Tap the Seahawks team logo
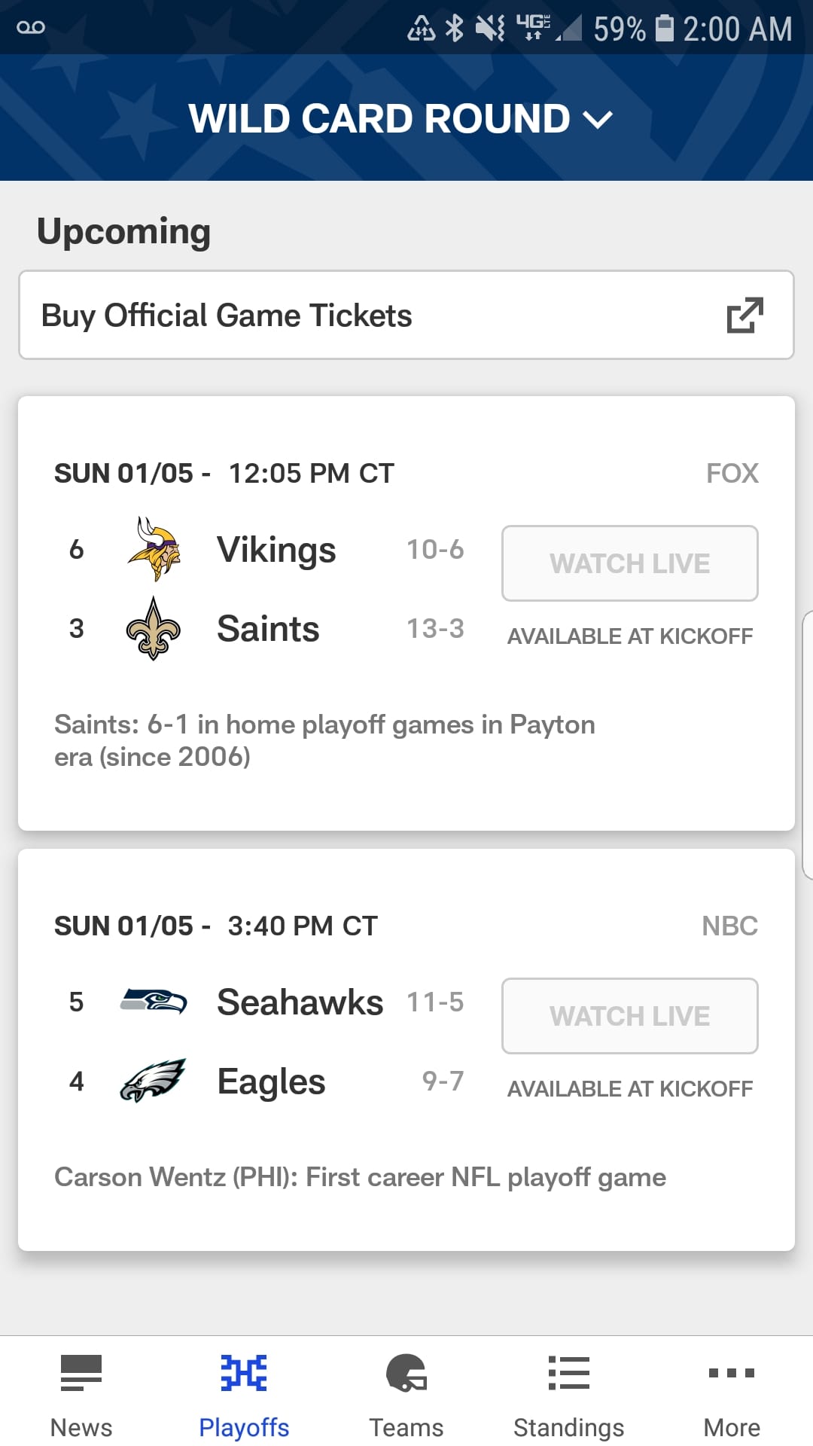Viewport: 813px width, 1446px height. tap(154, 1002)
